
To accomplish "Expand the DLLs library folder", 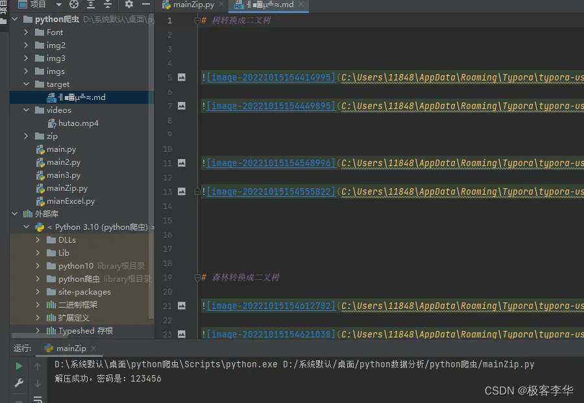I will click(38, 240).
